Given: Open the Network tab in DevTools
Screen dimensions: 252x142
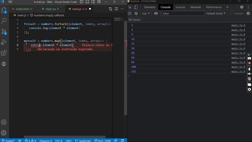Looking at the screenshot, I should tap(196, 7).
